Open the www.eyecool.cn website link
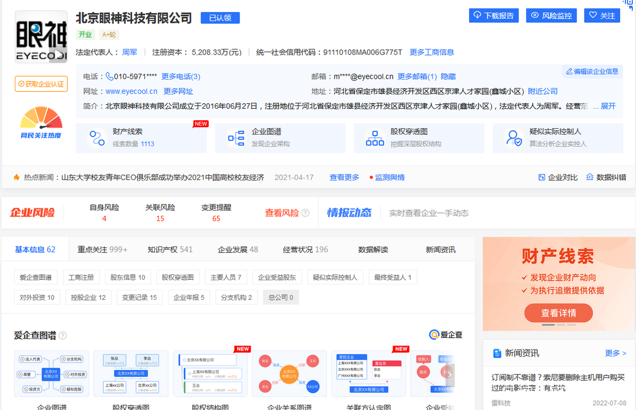Screen dimensions: 636x410 131,91
